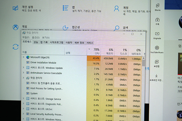This screenshot has height=121, width=182.
Task: Click System process icon
Action: [28, 93]
